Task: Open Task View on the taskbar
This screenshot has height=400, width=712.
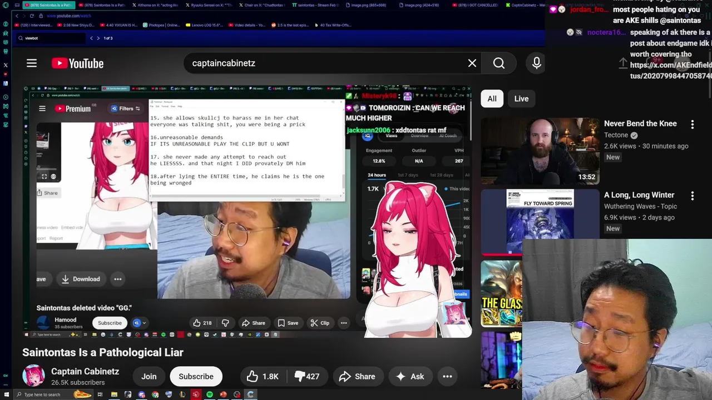Action: click(x=100, y=394)
